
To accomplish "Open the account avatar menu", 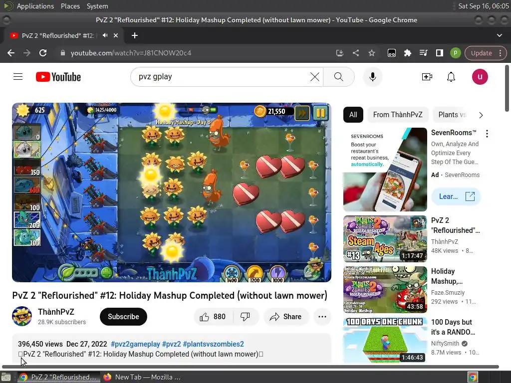I will click(480, 77).
